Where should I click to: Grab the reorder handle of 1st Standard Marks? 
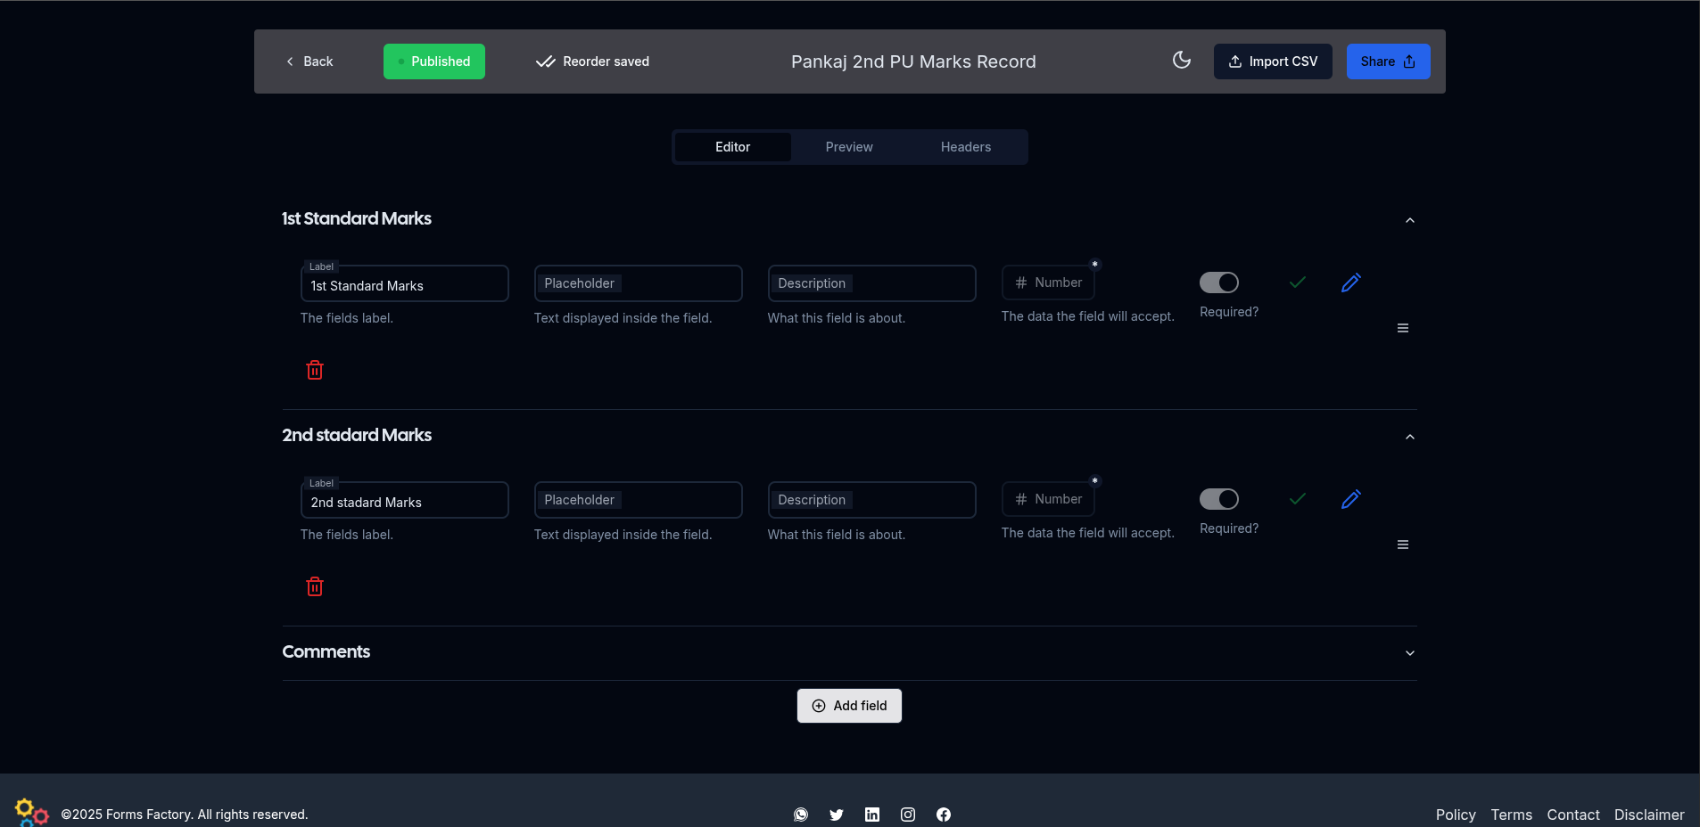tap(1402, 328)
